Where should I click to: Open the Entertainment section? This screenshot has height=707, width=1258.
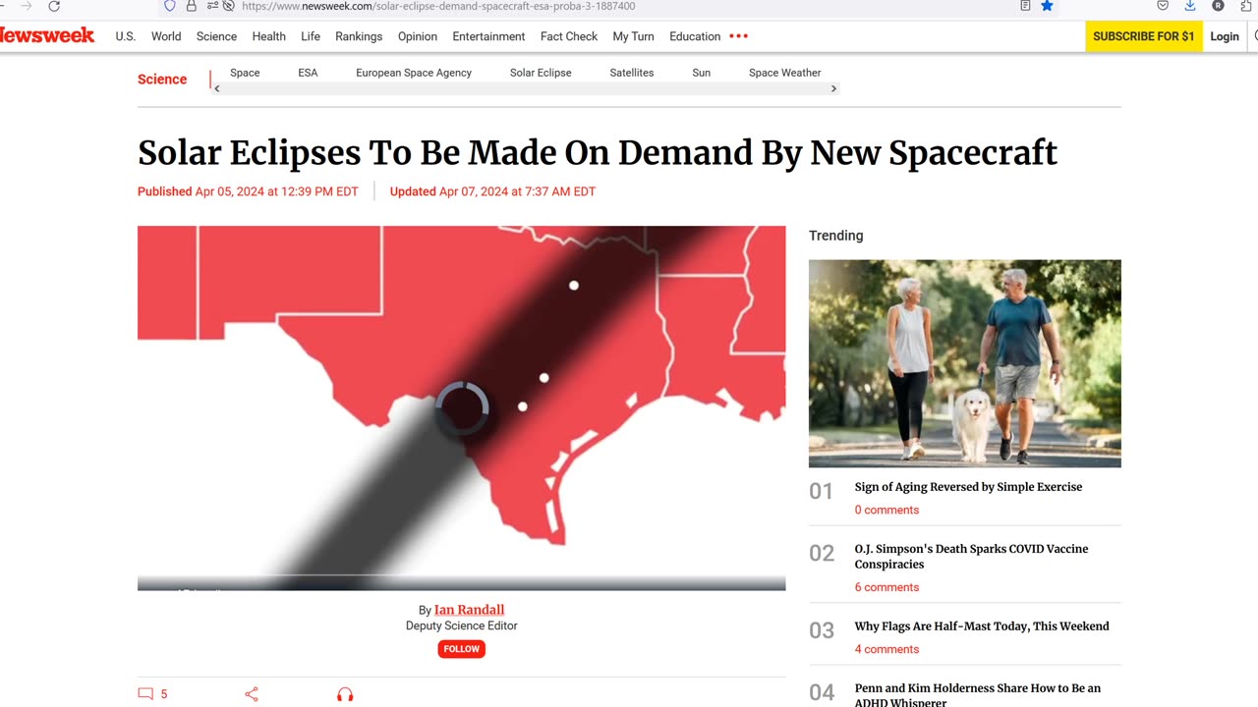click(x=488, y=36)
